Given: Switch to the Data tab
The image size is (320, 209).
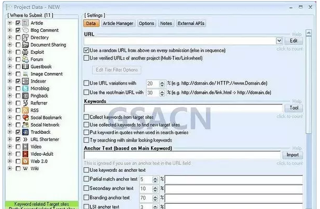Looking at the screenshot, I should tap(91, 24).
